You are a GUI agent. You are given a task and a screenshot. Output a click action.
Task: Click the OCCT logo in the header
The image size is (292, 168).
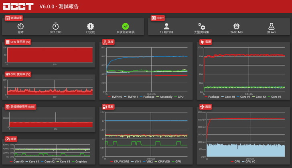[18, 6]
